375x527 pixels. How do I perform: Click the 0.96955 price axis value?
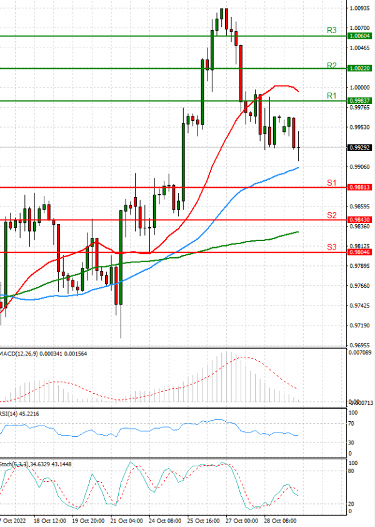(359, 345)
